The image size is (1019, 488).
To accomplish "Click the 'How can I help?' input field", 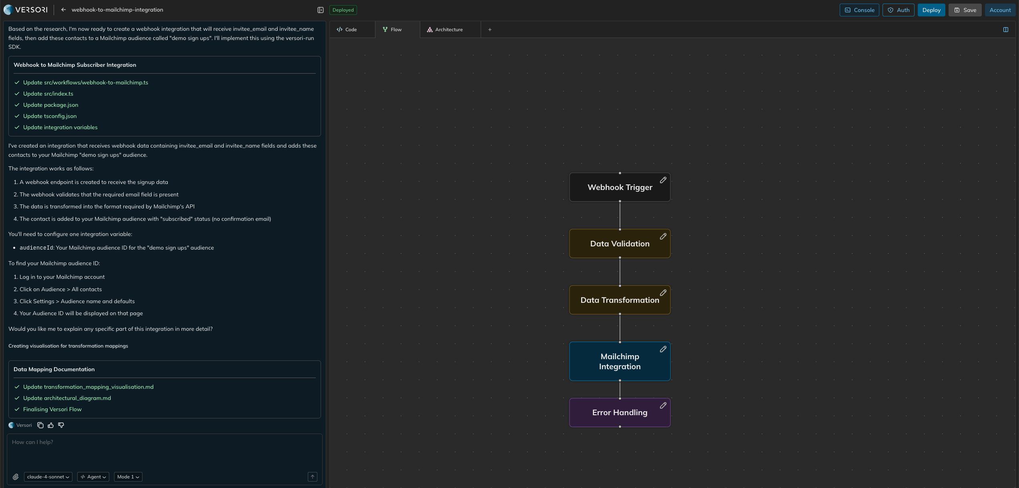I will 164,451.
